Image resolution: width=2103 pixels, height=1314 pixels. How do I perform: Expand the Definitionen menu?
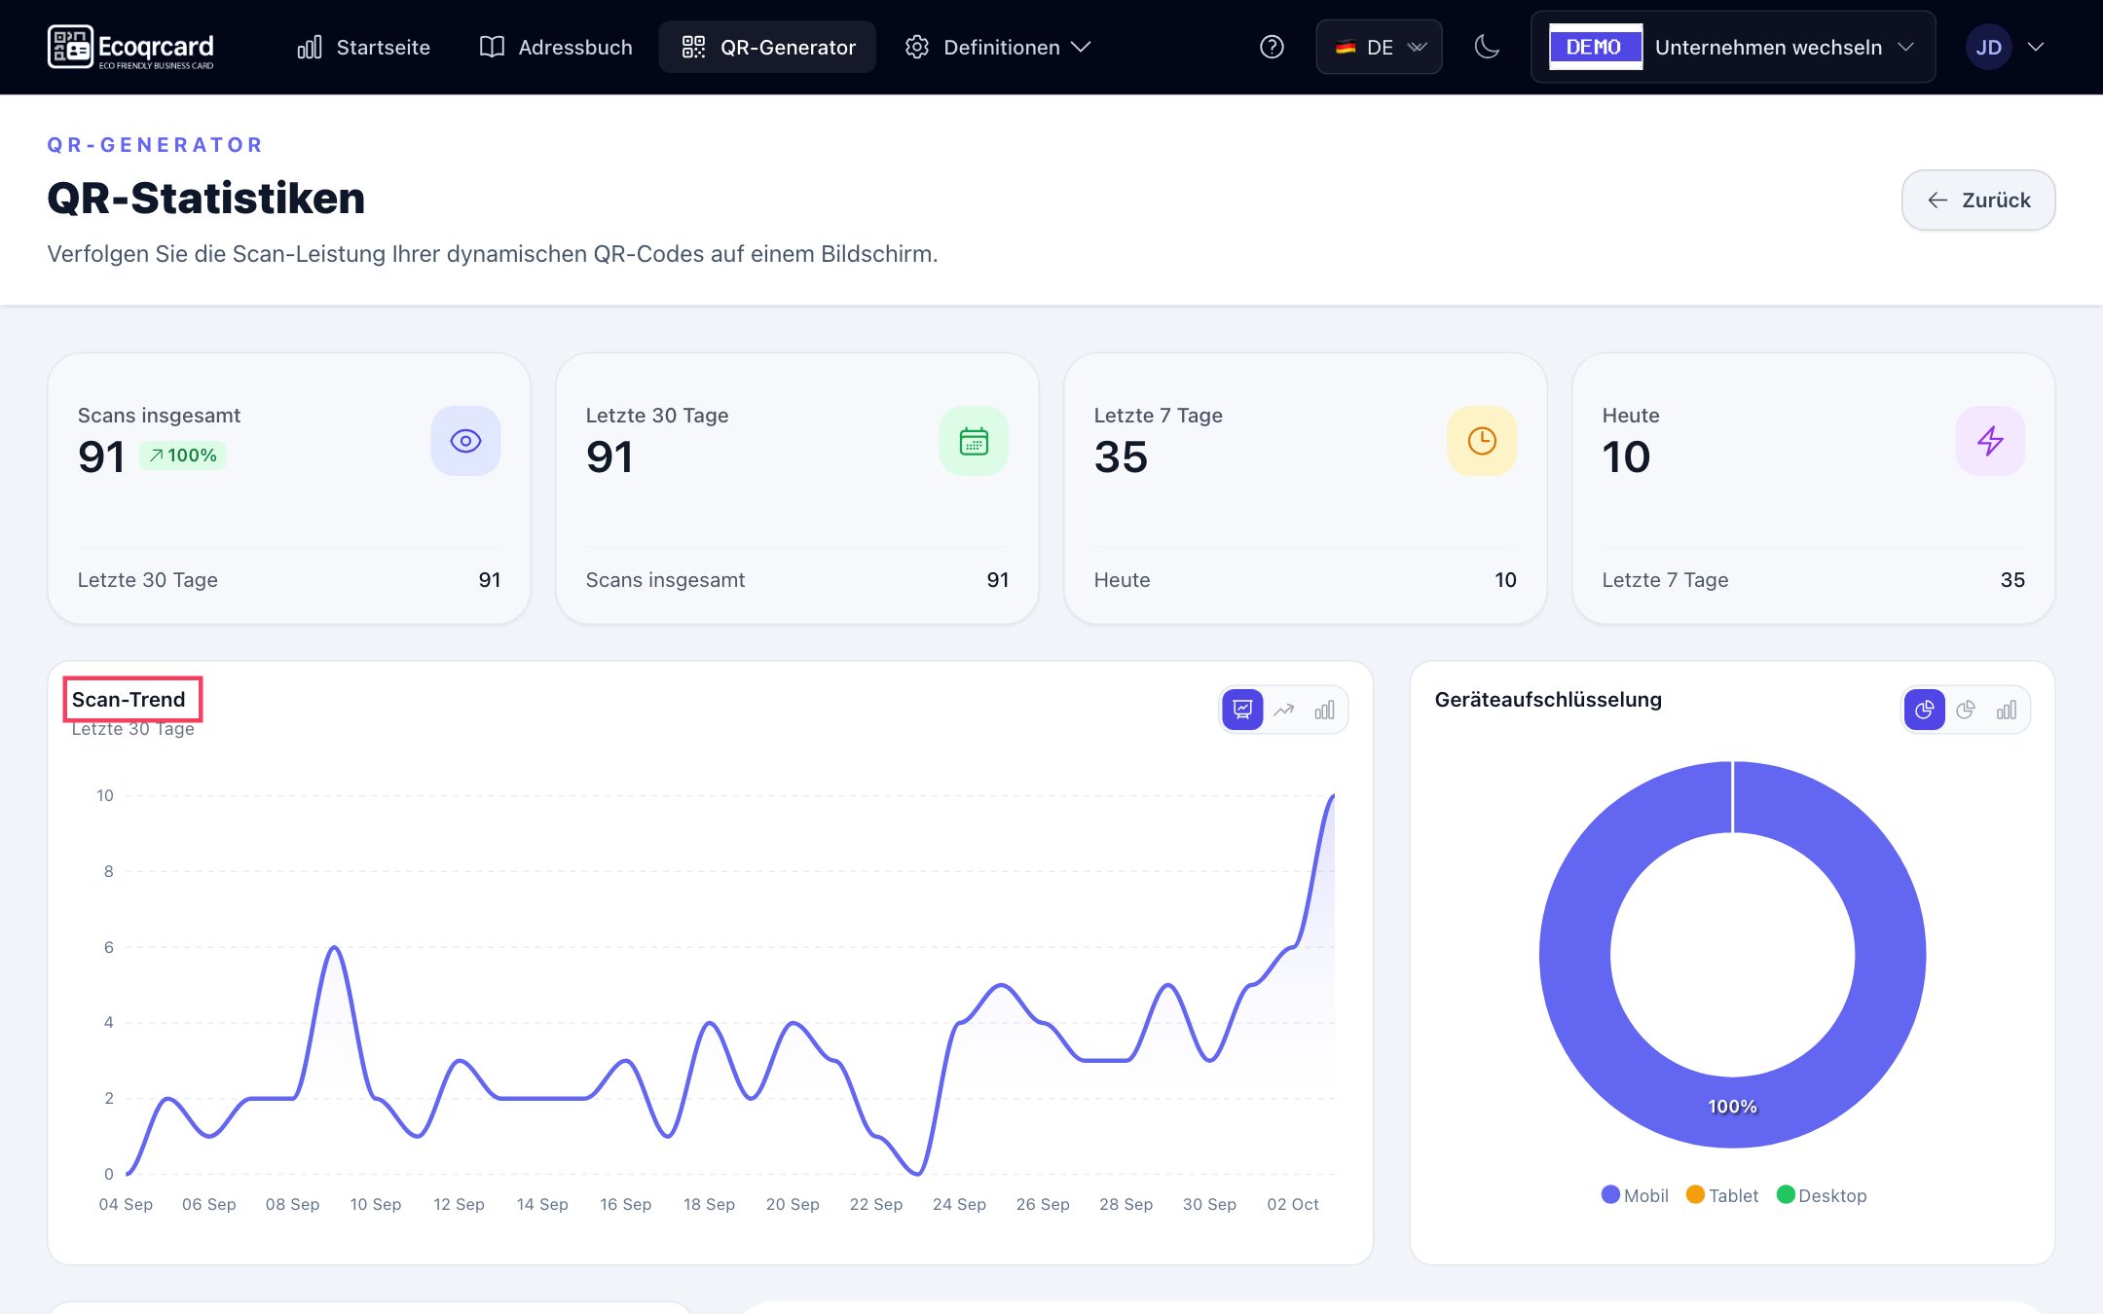[x=998, y=47]
